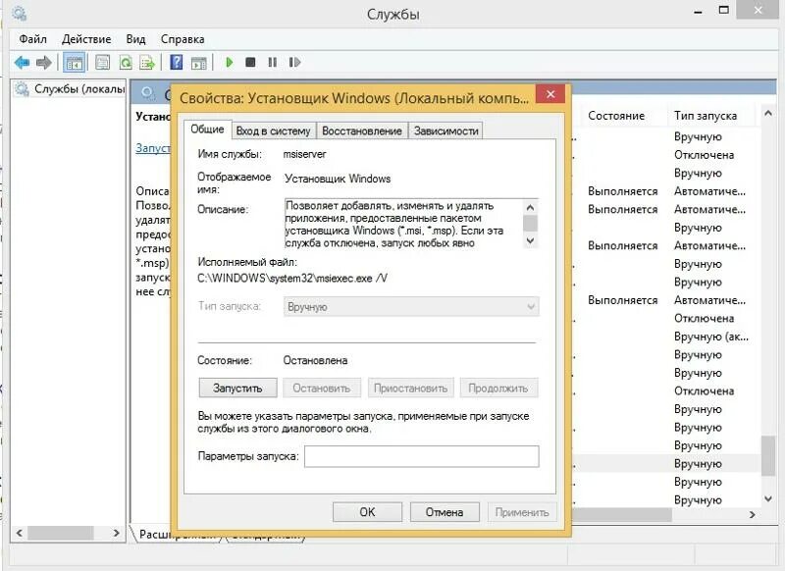Click the green Start service icon

[x=230, y=62]
